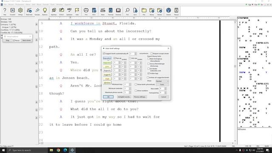Enable Show briefs phonetically checkbox
The image size is (272, 153).
click(x=136, y=84)
